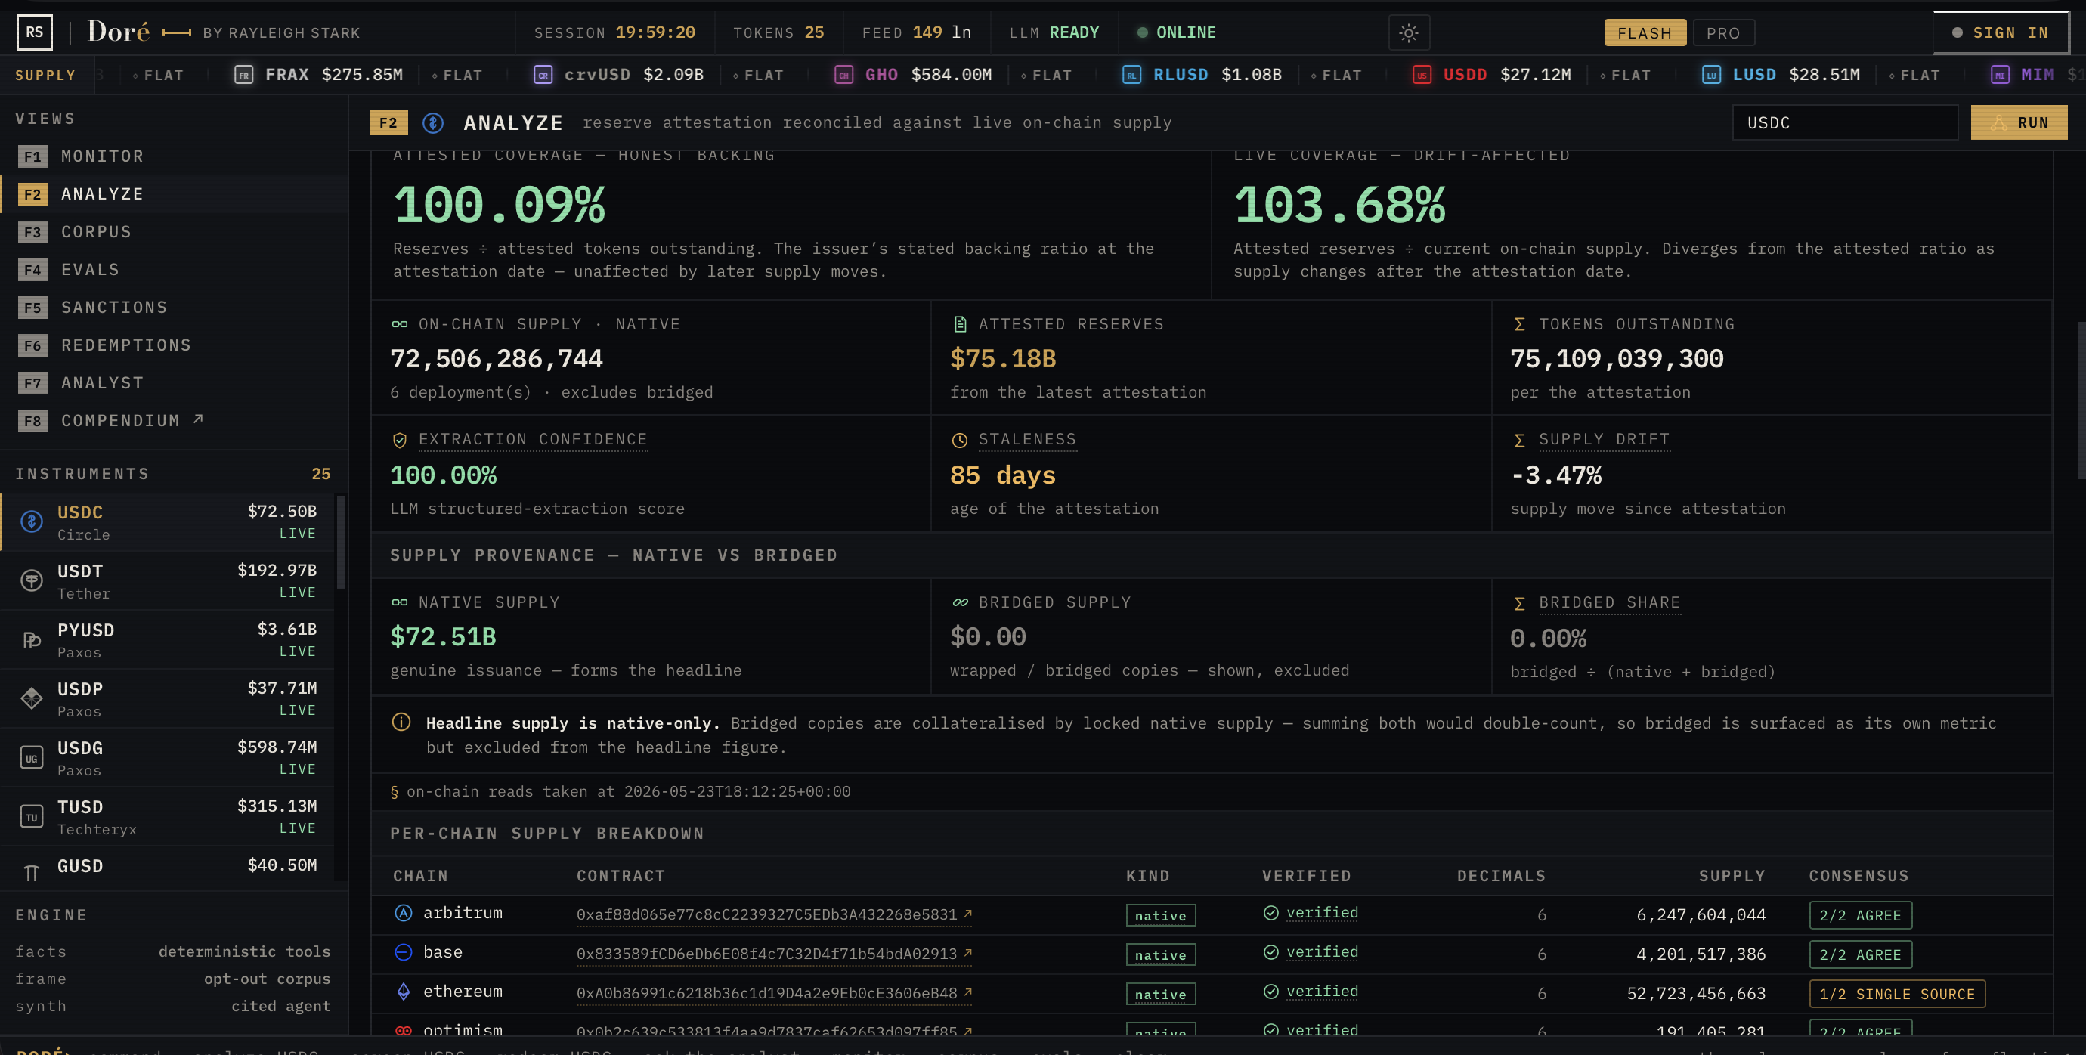Screen dimensions: 2086x1055
Task: Click the verified link in ethereum row
Action: coord(1322,992)
